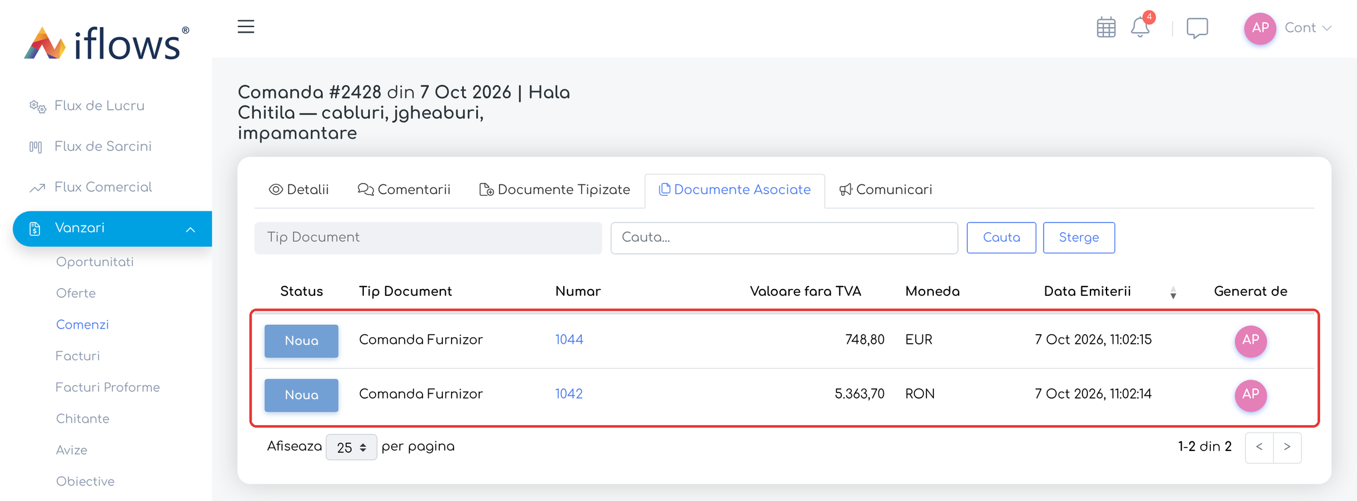Viewport: 1357px width, 501px height.
Task: Click the AP account avatar in header
Action: pos(1260,28)
